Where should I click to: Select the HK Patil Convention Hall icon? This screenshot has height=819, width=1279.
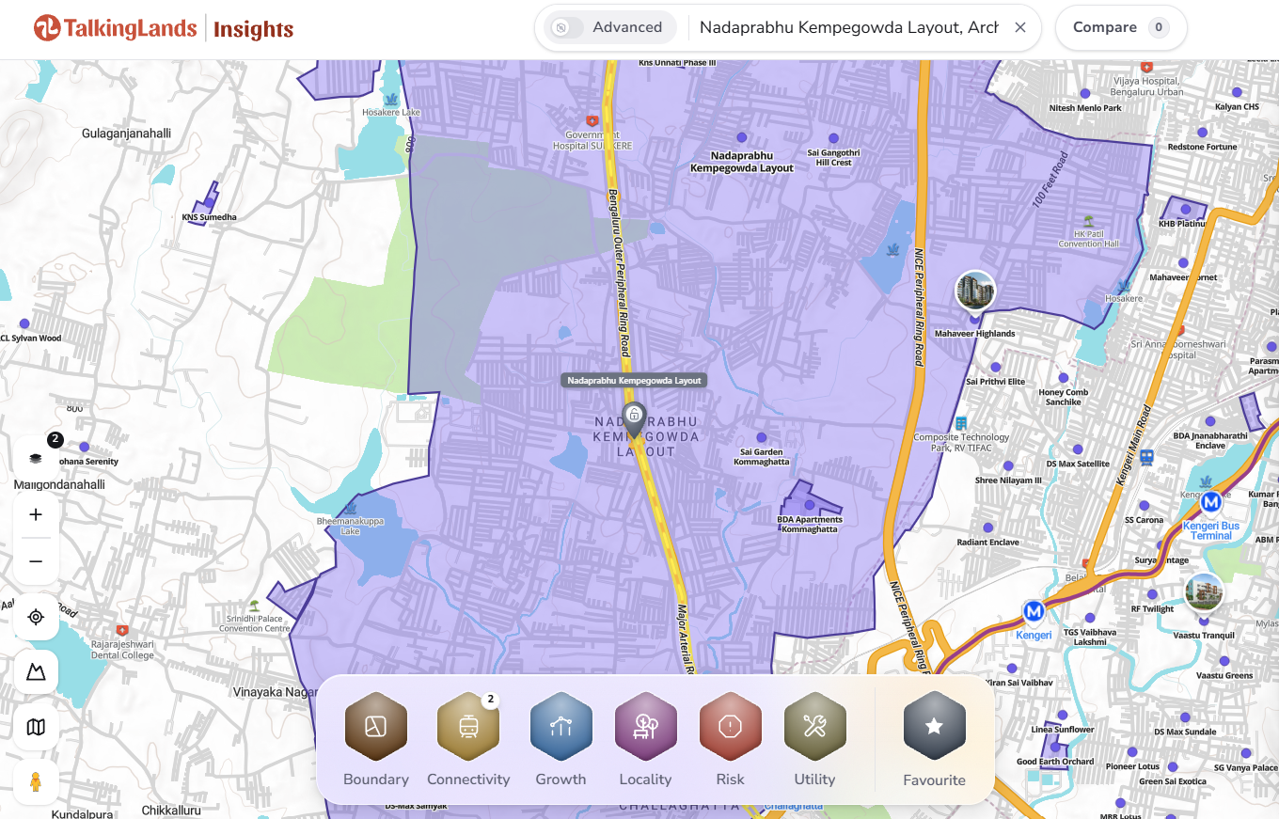1088,219
